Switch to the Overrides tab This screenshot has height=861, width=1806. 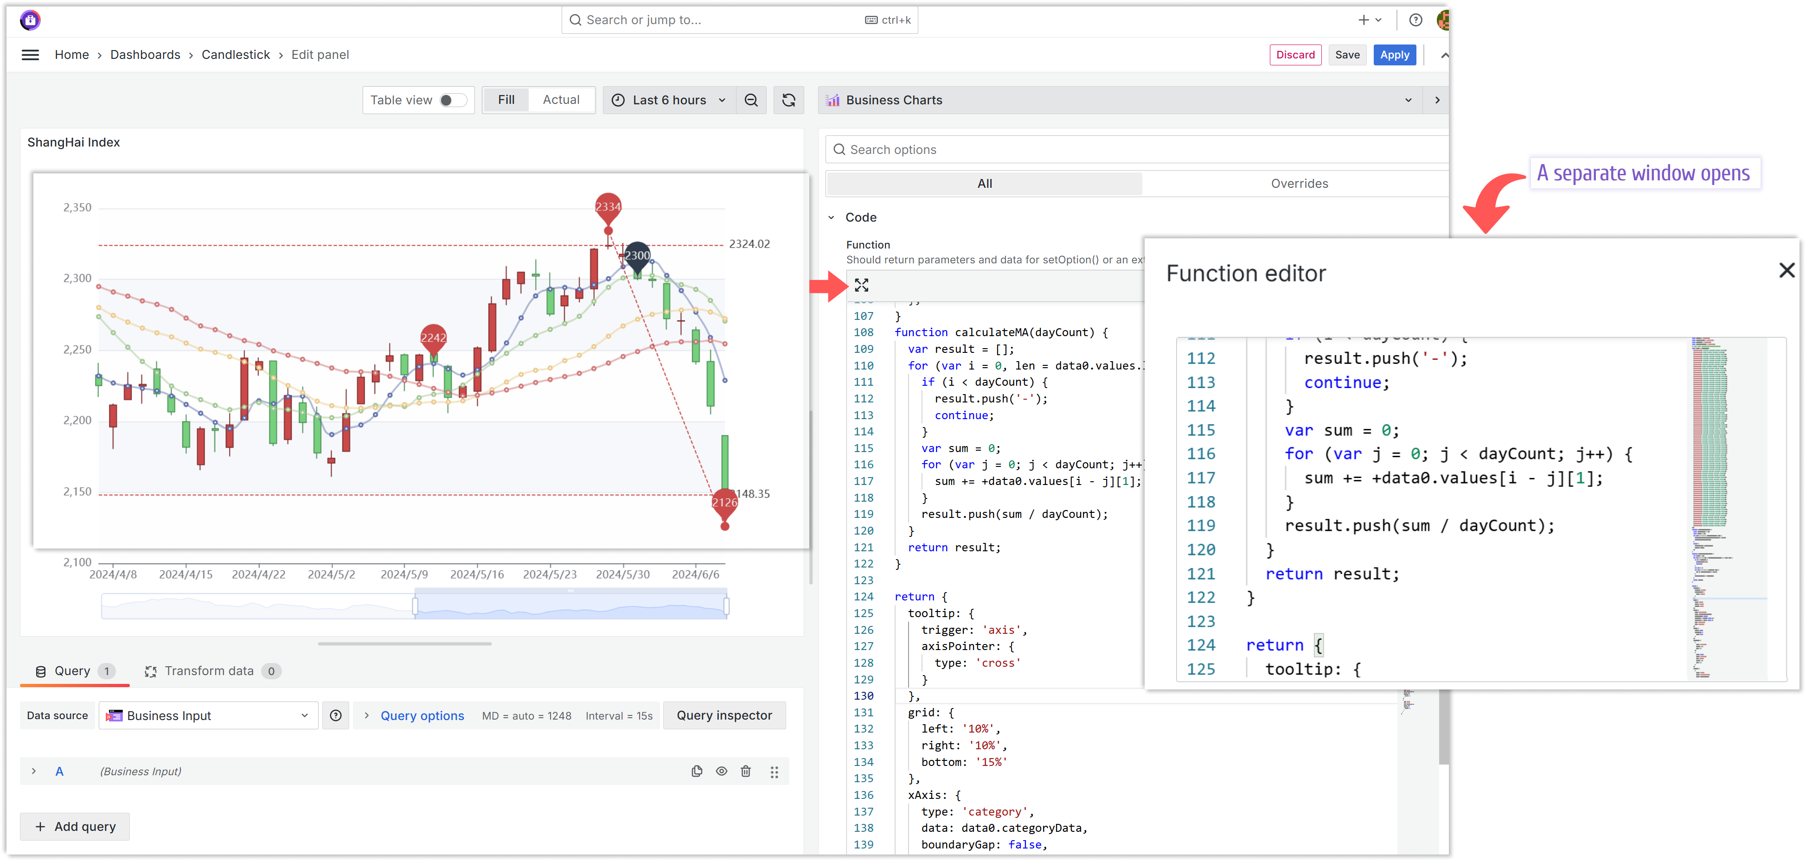point(1299,183)
